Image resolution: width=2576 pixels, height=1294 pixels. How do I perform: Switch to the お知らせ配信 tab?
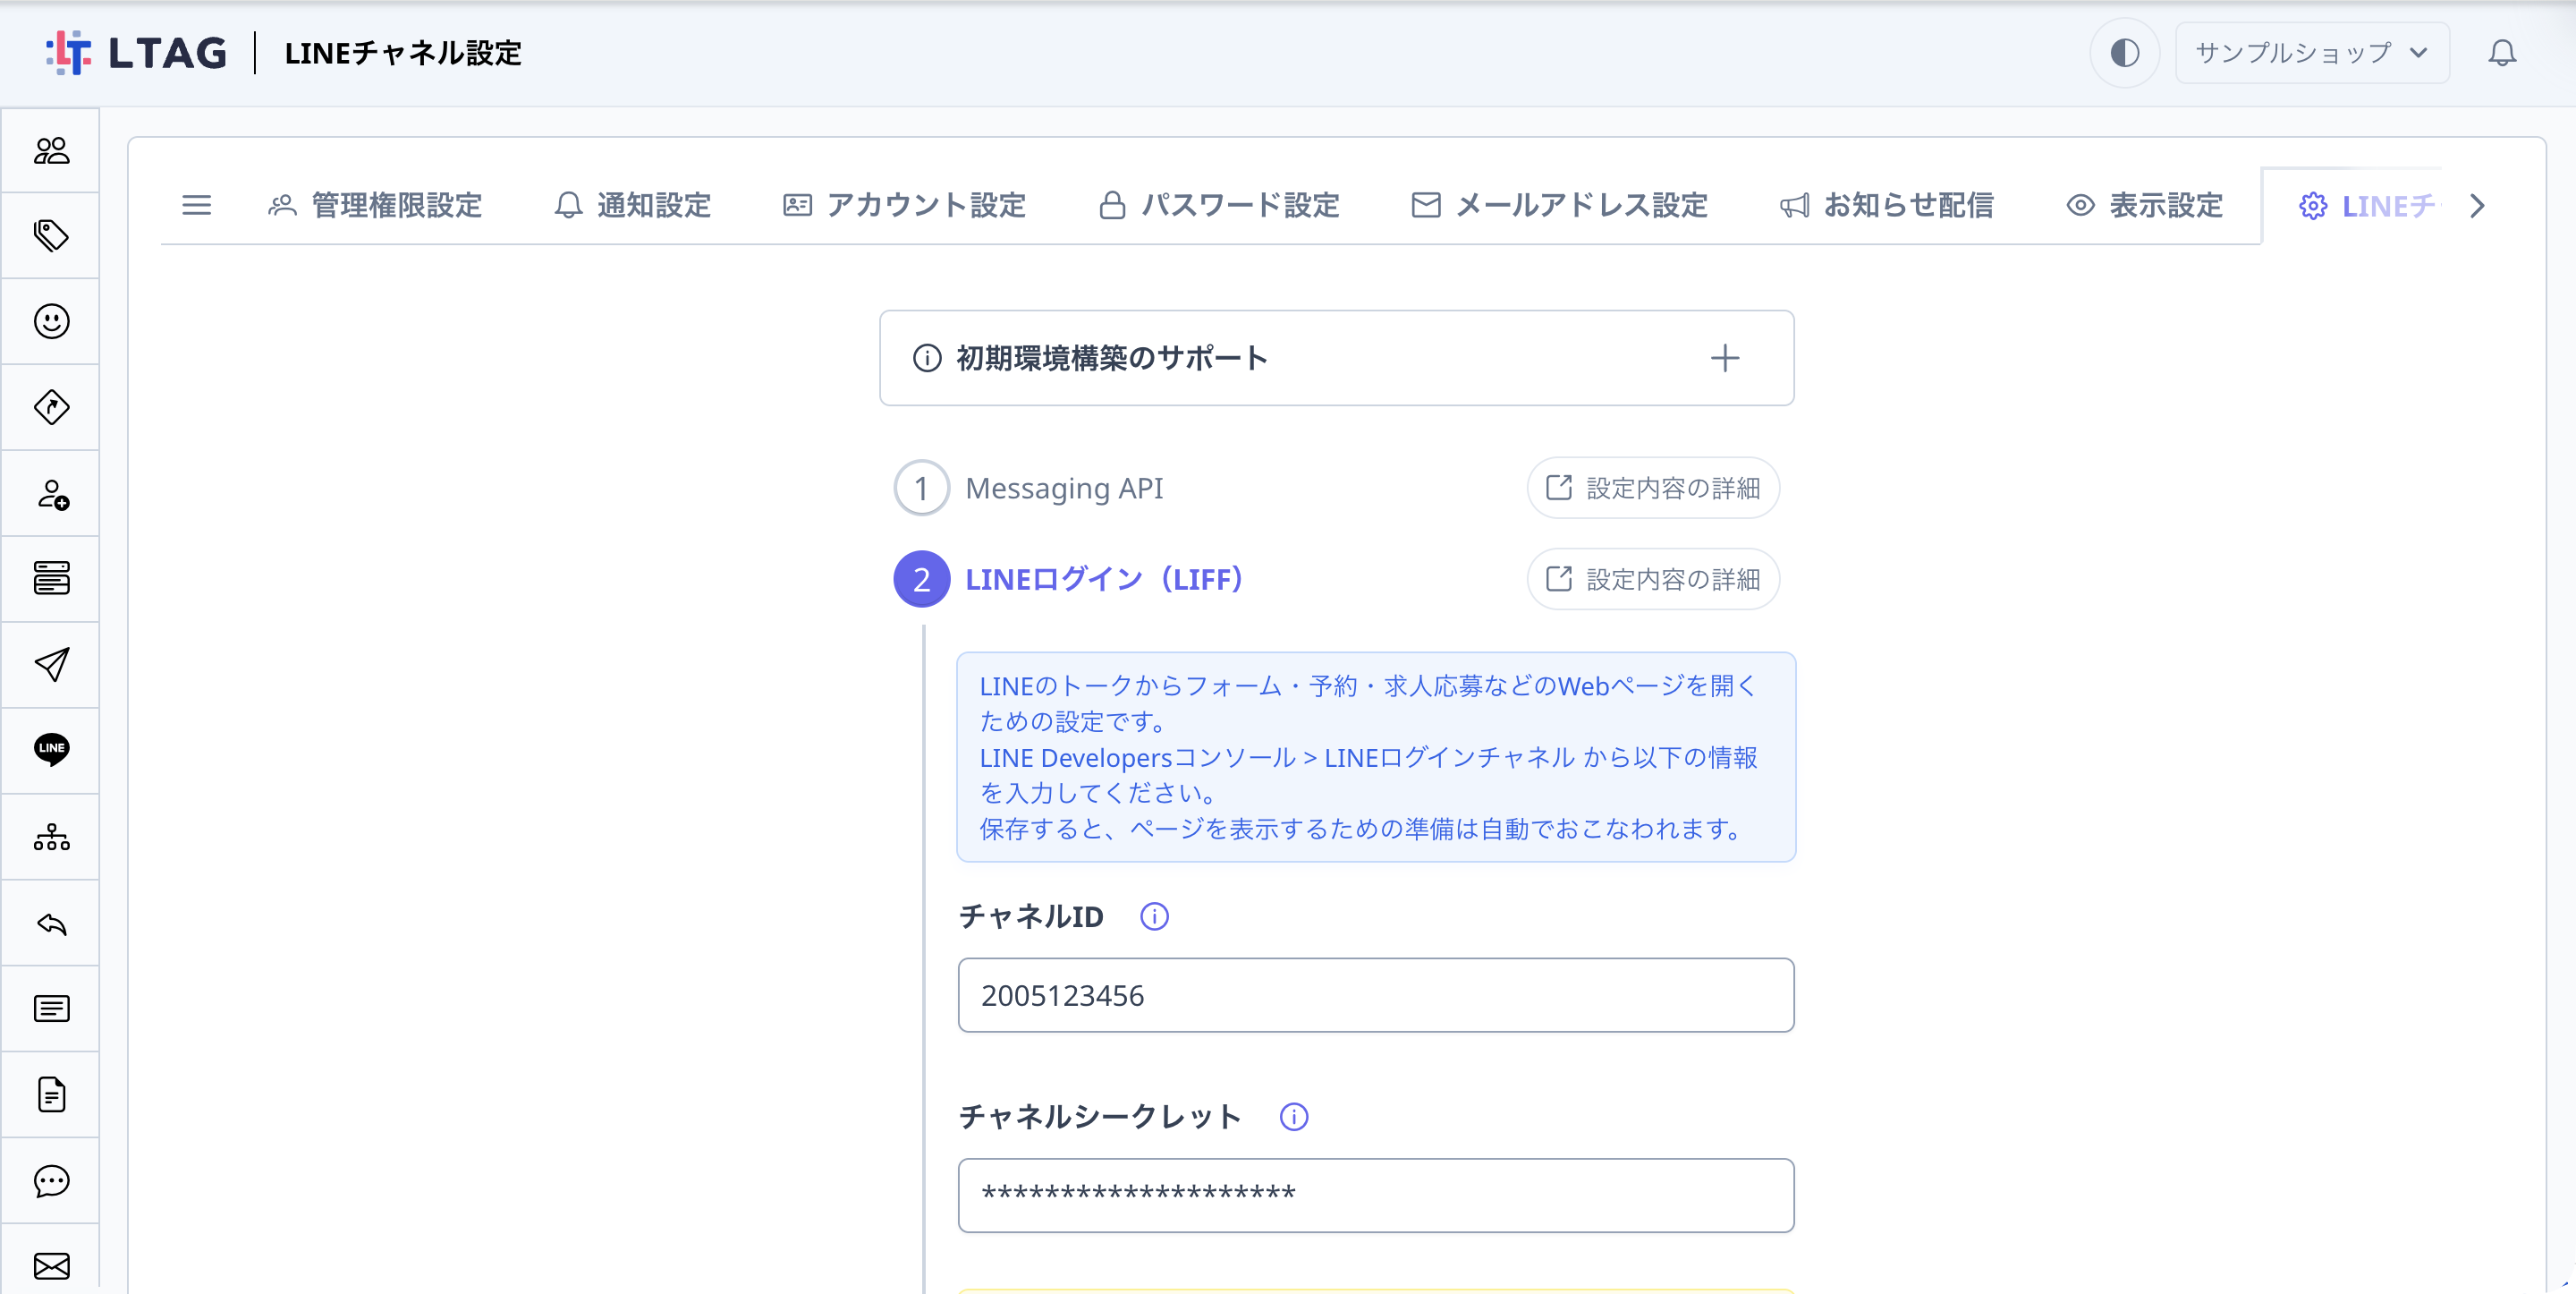click(1887, 205)
